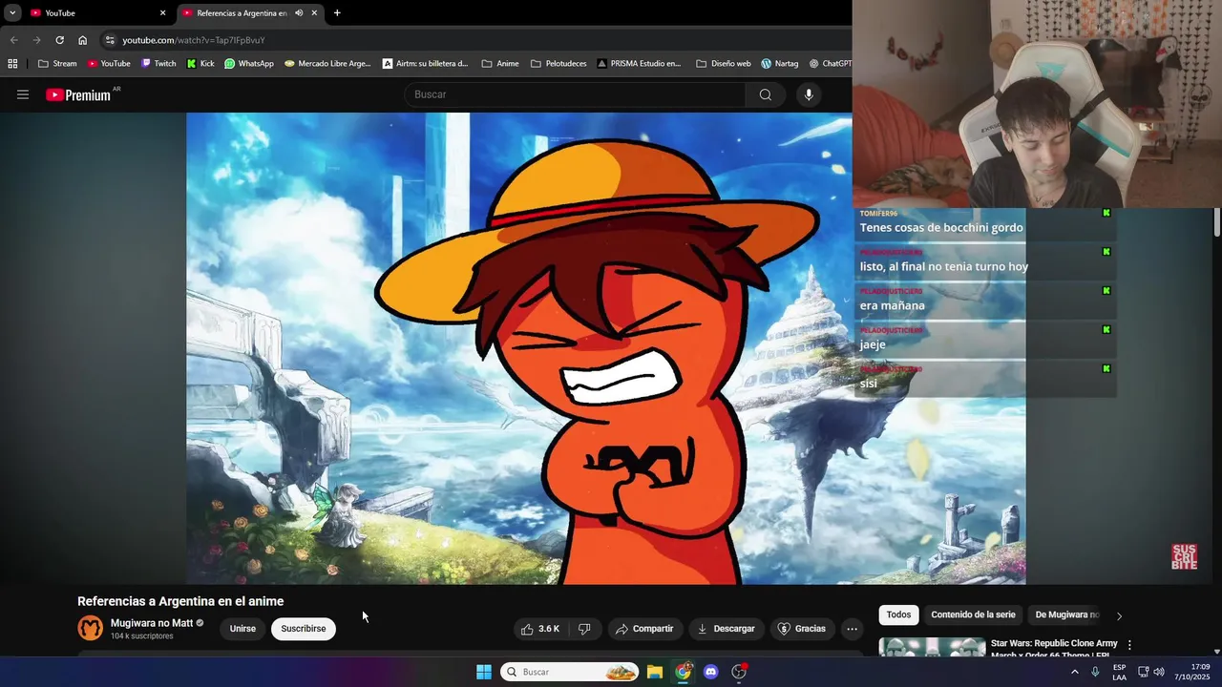Click the YouTube Premium logo

pyautogui.click(x=78, y=94)
